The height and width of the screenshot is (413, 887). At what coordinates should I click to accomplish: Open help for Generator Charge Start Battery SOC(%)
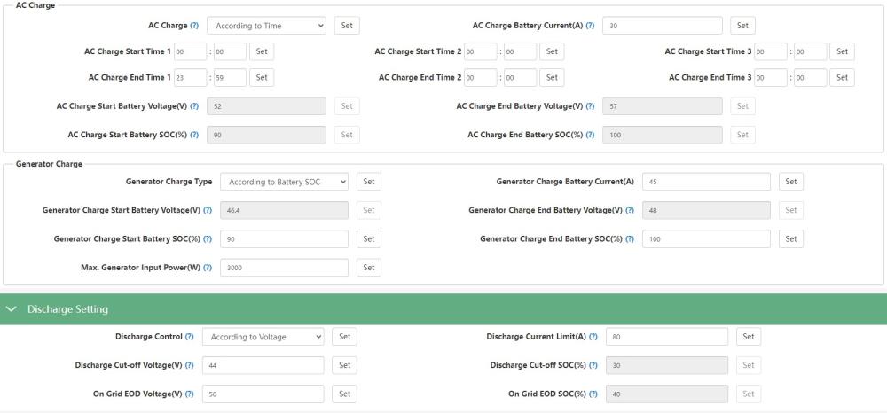(x=208, y=239)
